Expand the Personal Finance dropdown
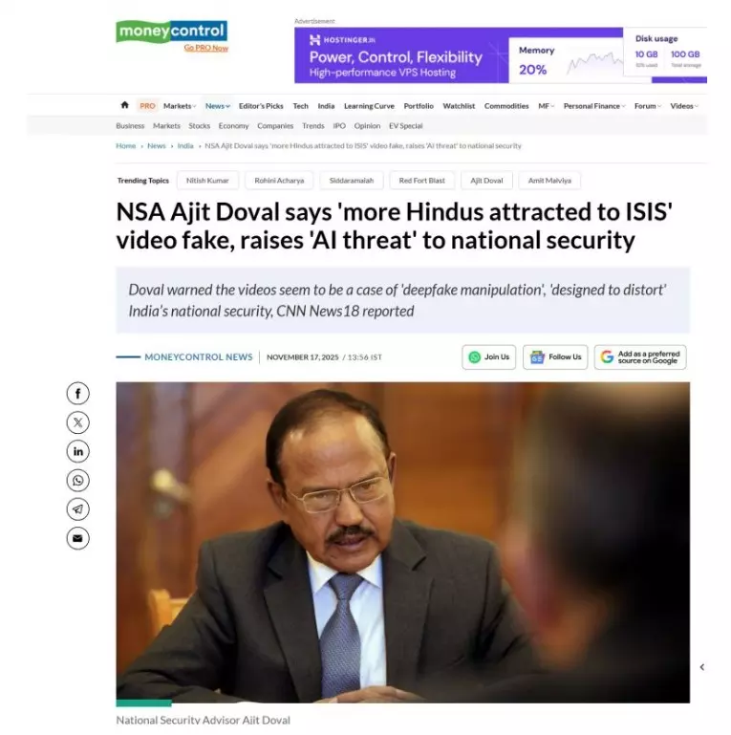 click(594, 106)
